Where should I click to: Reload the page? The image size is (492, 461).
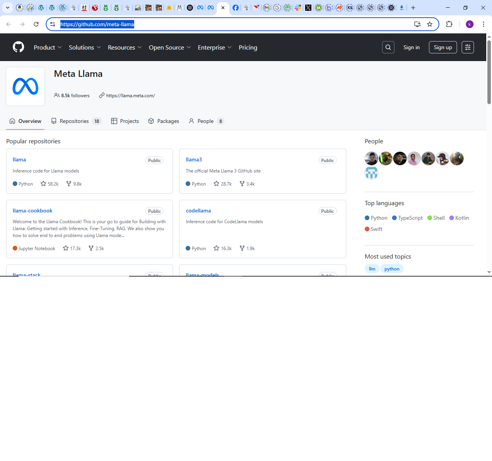36,24
